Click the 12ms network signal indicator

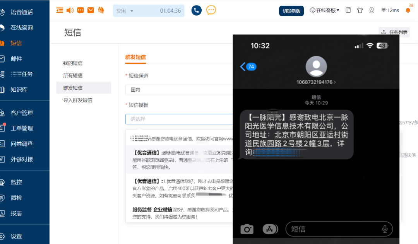tap(390, 10)
